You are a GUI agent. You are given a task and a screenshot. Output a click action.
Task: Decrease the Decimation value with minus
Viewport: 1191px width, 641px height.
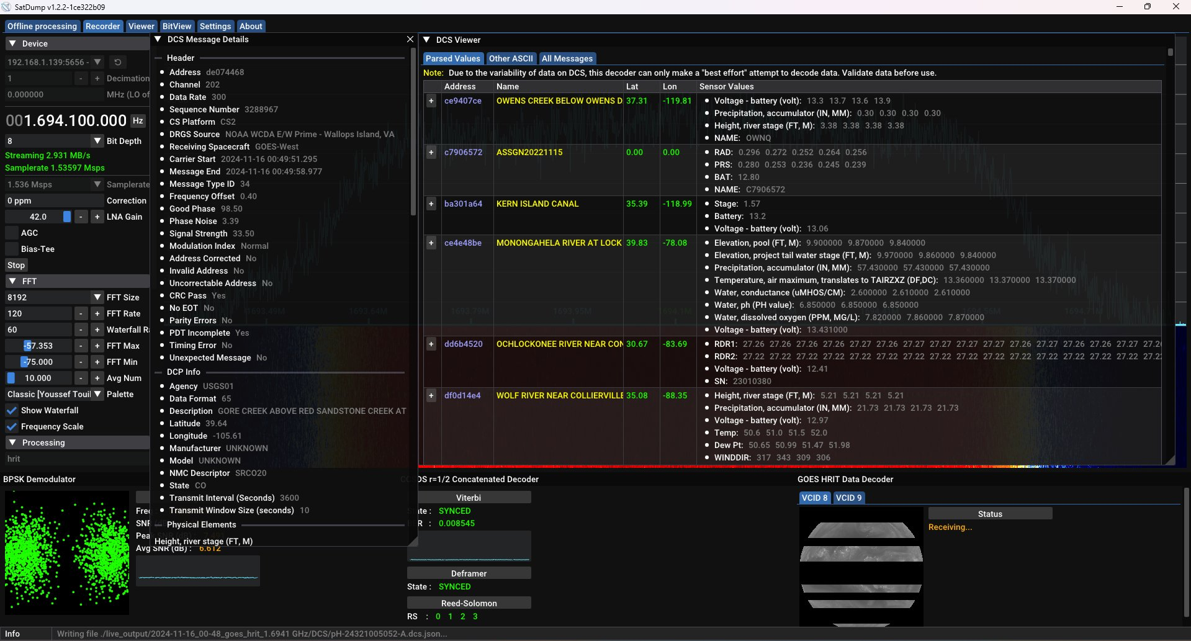click(81, 78)
